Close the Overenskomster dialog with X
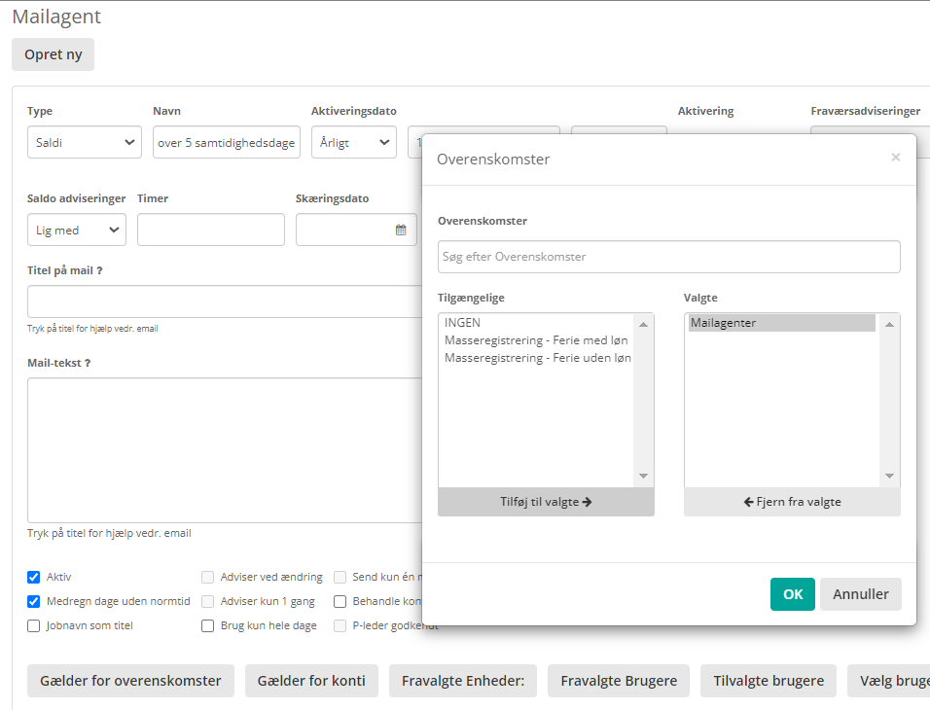930x710 pixels. tap(895, 158)
